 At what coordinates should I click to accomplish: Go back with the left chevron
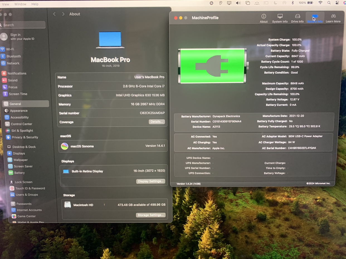pos(54,14)
